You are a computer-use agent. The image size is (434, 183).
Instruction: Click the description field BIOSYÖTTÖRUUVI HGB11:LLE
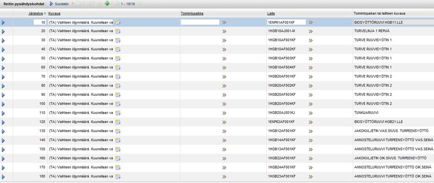click(394, 22)
